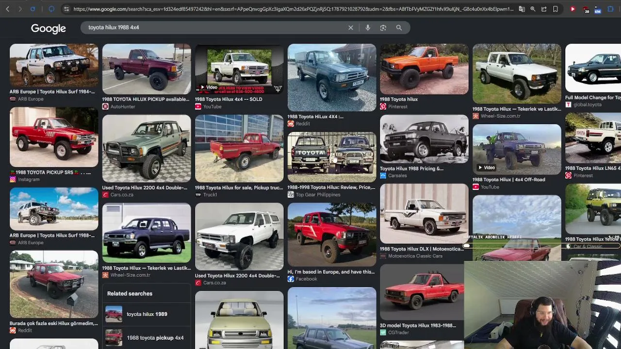
Task: Reload the current page
Action: click(x=33, y=9)
